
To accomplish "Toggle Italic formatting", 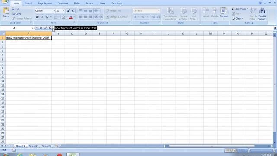I will coord(42,17).
